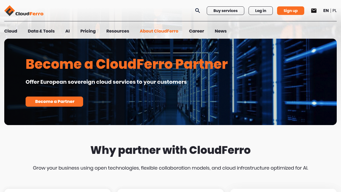The height and width of the screenshot is (192, 341).
Task: Select the About CloudFerro menu item
Action: pos(159,31)
